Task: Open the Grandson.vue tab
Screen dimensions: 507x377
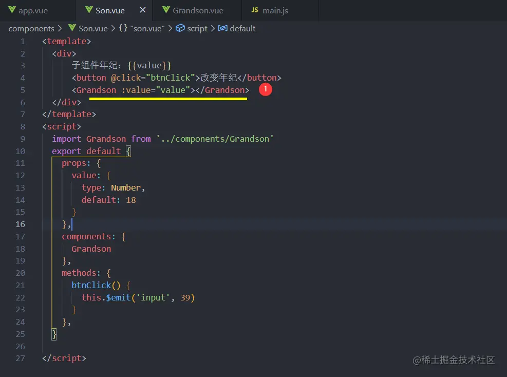Action: tap(198, 10)
